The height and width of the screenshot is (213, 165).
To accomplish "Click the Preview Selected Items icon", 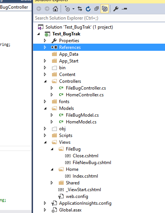I will click(x=124, y=9).
